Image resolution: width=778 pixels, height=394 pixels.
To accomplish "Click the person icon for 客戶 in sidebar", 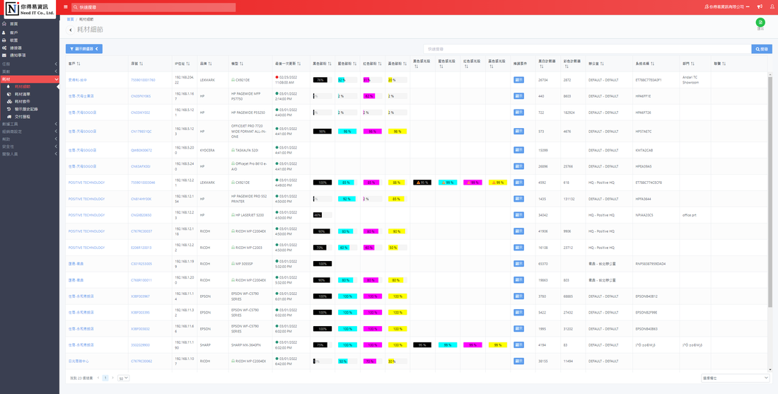I will click(4, 33).
